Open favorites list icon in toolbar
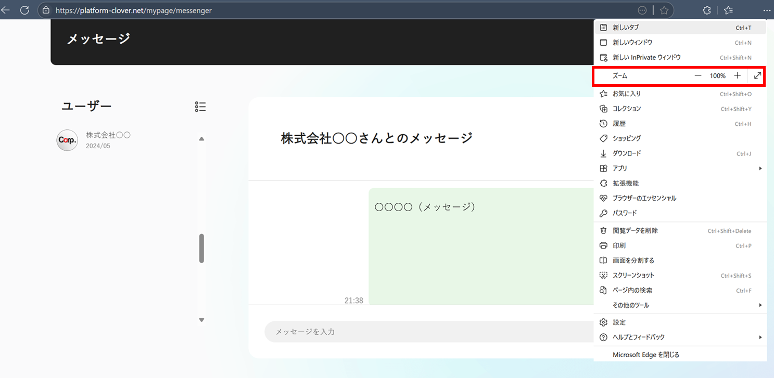Viewport: 774px width, 378px height. [x=728, y=10]
